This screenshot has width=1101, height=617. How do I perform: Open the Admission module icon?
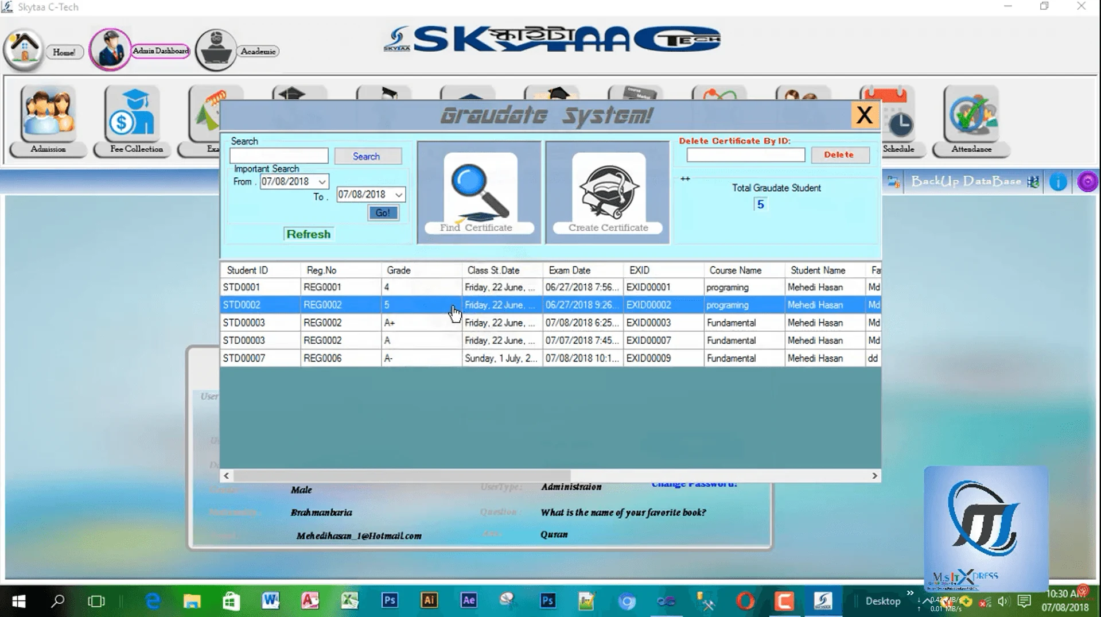coord(48,114)
